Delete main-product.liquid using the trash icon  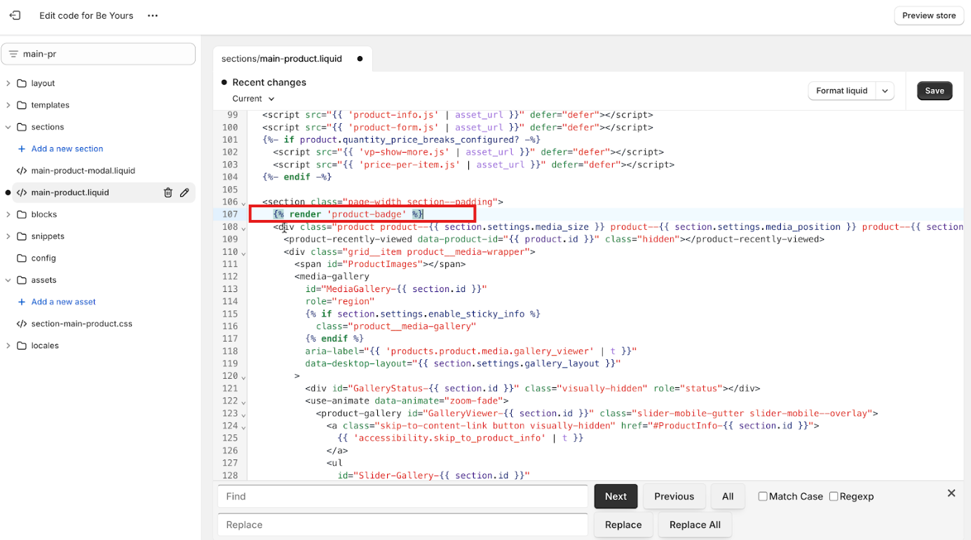click(x=168, y=192)
